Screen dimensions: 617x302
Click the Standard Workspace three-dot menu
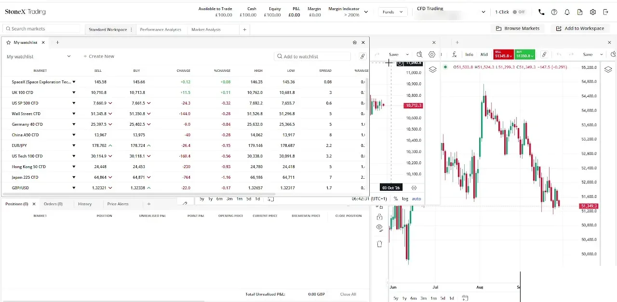[131, 29]
